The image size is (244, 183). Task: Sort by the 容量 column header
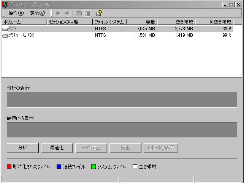pyautogui.click(x=142, y=22)
